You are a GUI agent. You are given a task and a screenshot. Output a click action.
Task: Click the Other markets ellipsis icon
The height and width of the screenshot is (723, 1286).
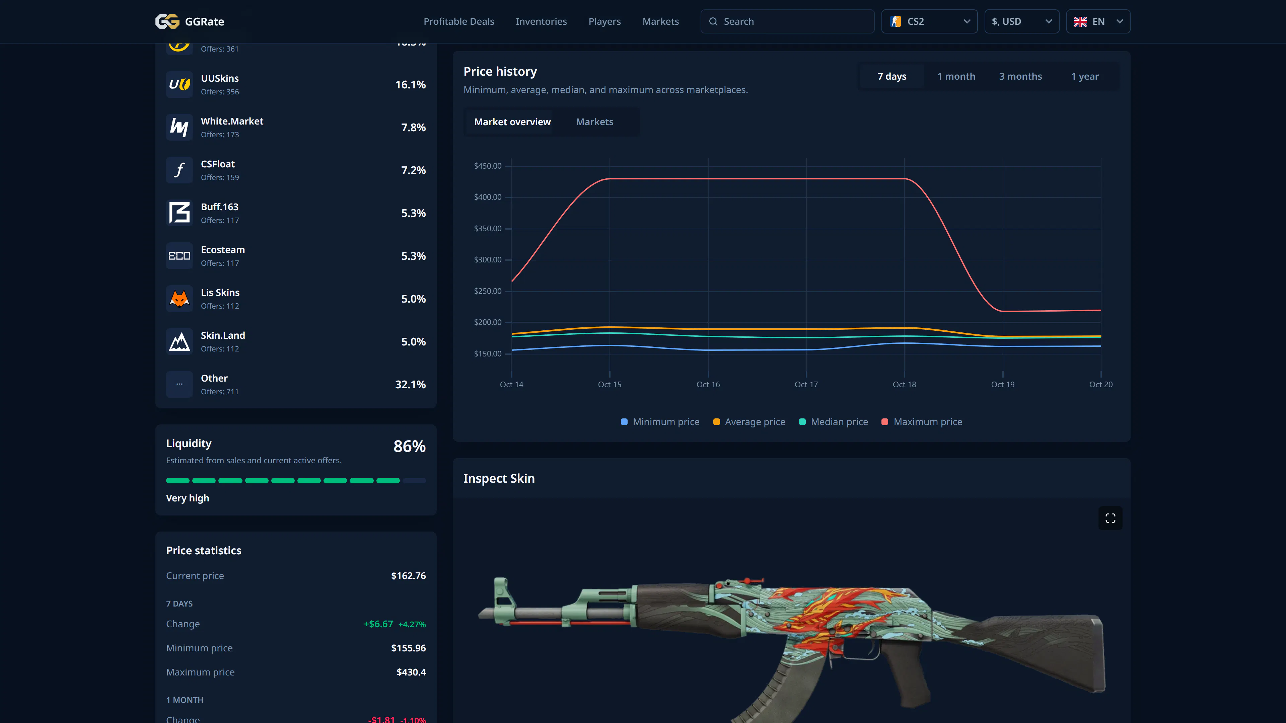click(179, 384)
